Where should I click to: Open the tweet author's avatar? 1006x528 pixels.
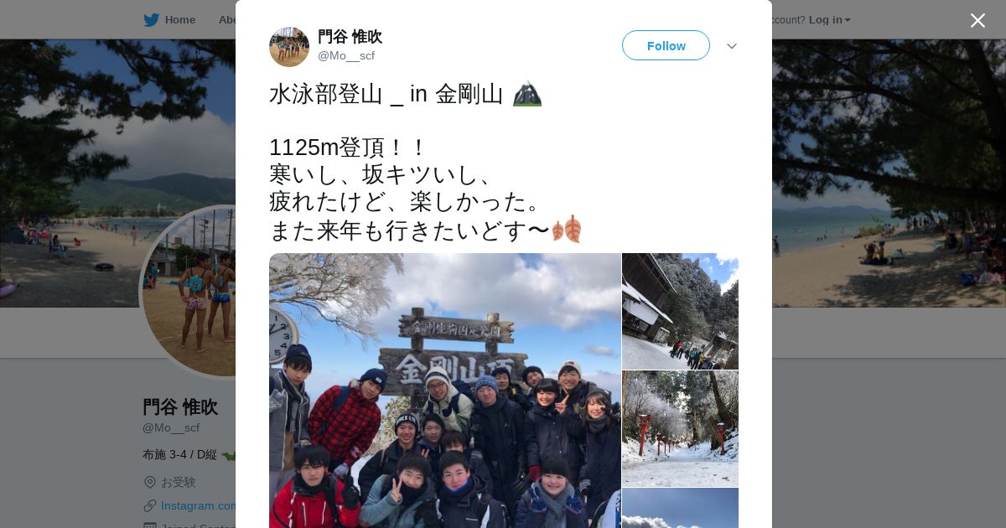[x=289, y=47]
